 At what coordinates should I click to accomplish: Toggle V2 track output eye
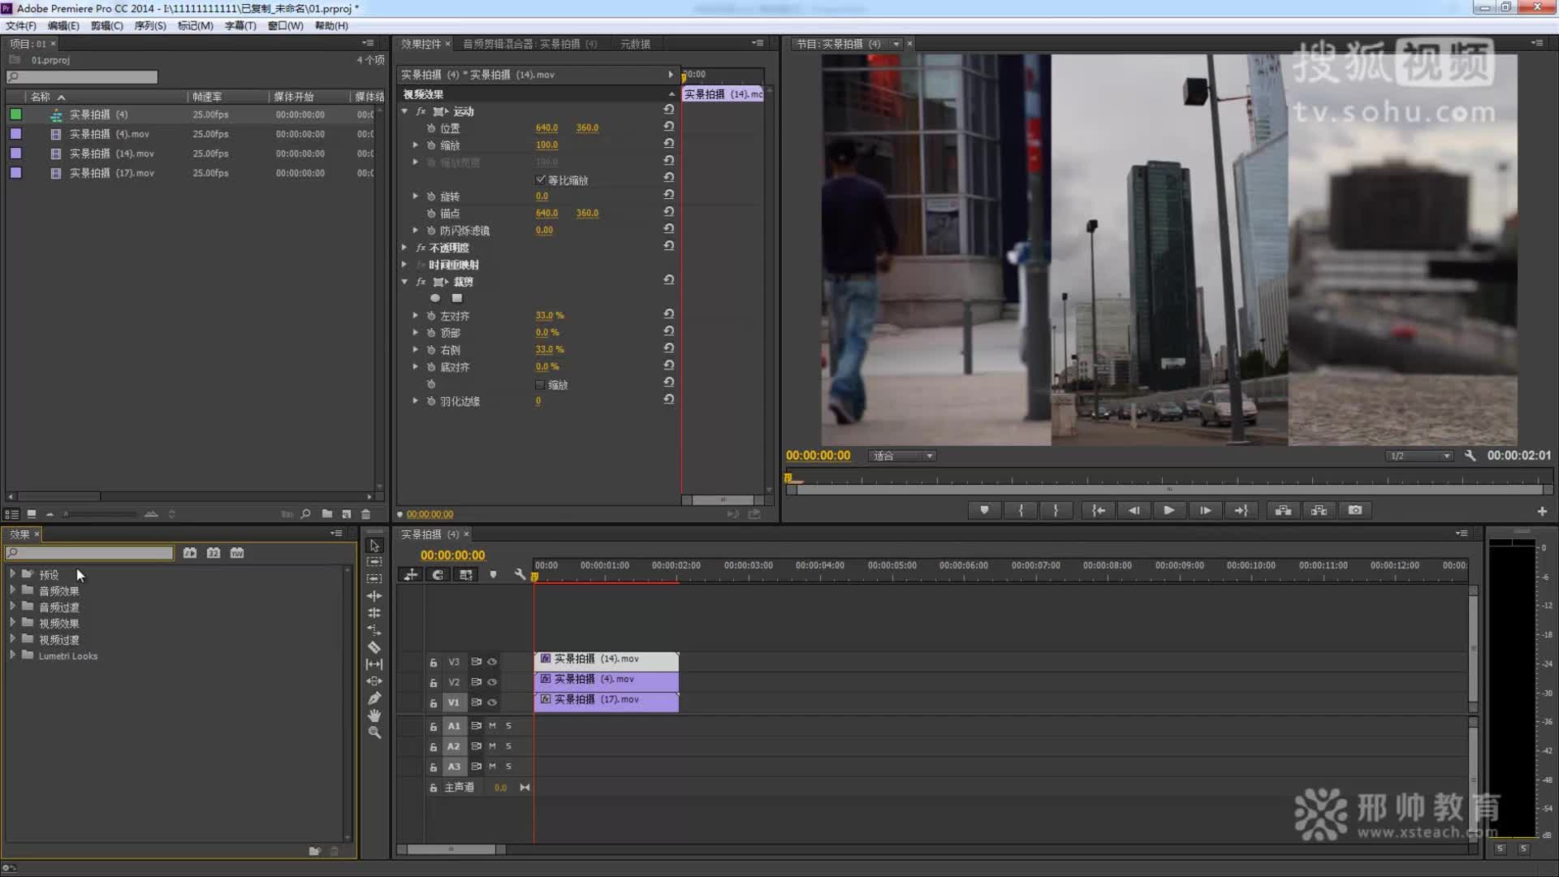(x=492, y=682)
